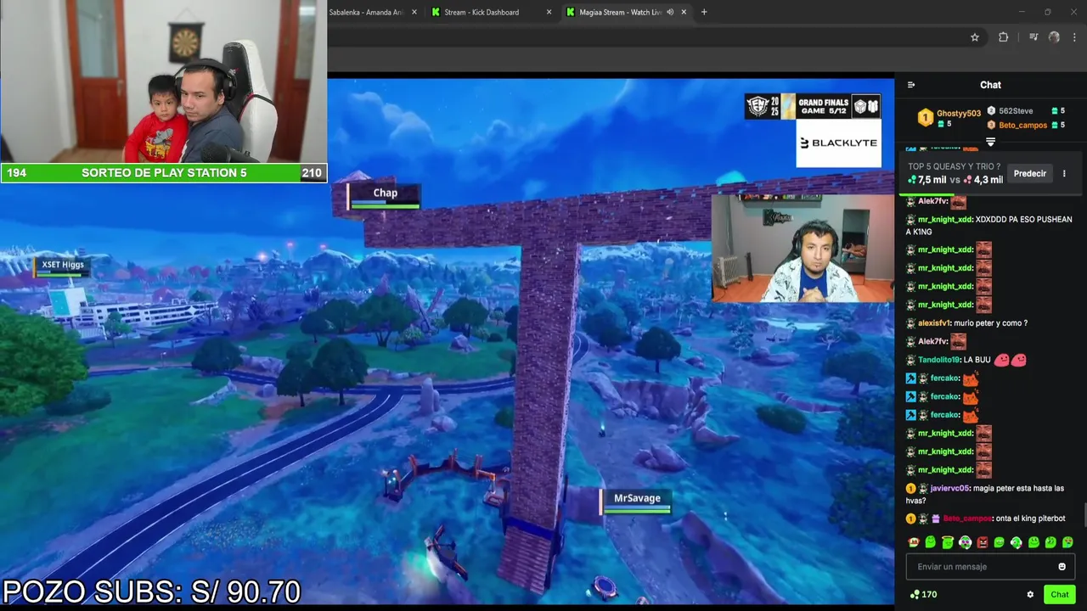The width and height of the screenshot is (1087, 611).
Task: Switch to the Sabalenka - Amanda tab
Action: pos(366,12)
